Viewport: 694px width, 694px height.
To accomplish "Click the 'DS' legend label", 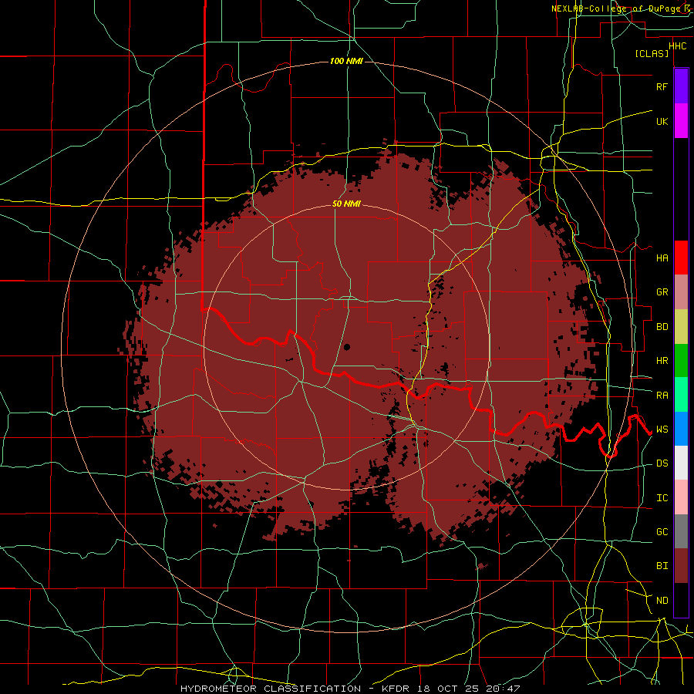I will [662, 463].
